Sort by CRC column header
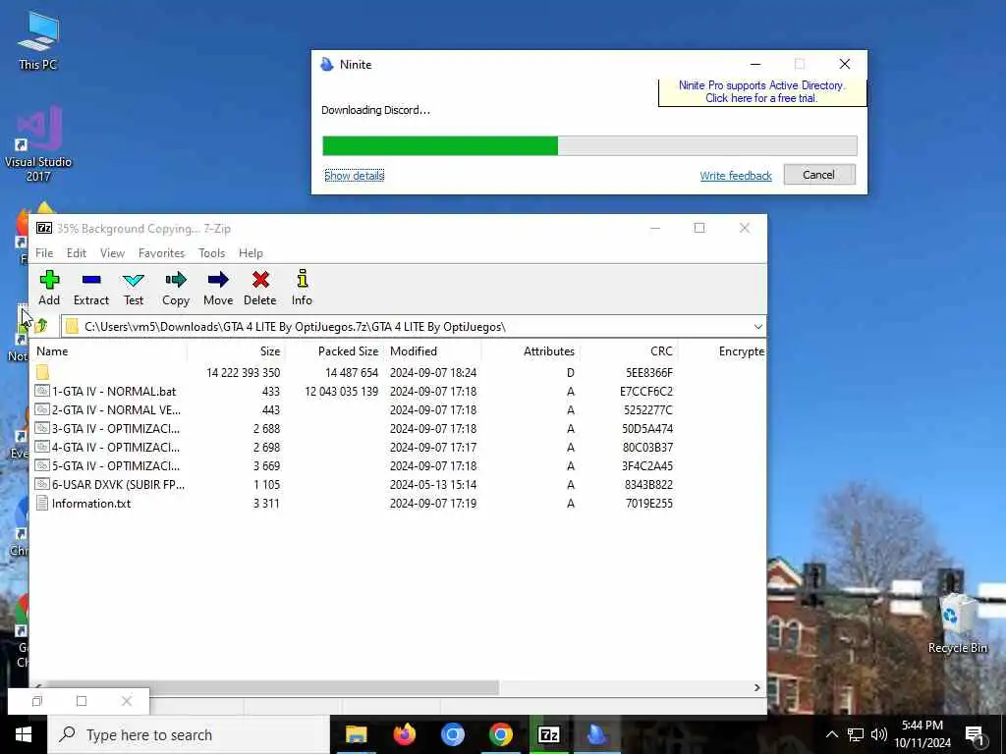 point(629,351)
